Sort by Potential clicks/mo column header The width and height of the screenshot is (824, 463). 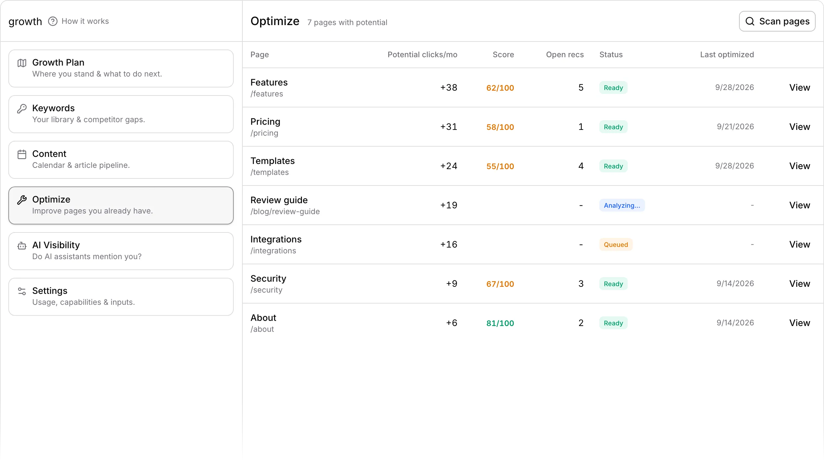pos(422,55)
